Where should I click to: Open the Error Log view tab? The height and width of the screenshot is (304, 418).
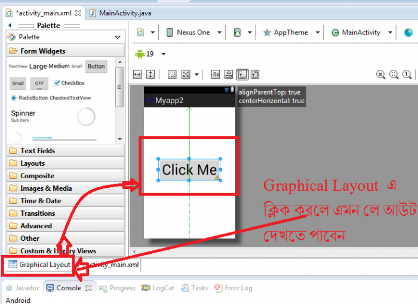233,288
